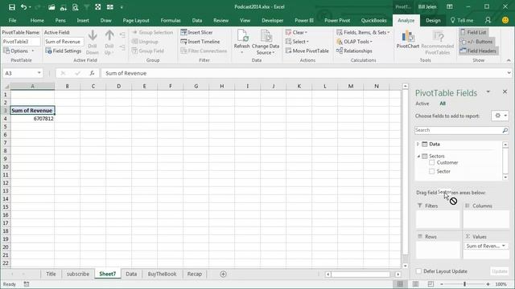Switch to the Design ribbon tab
This screenshot has width=515, height=289.
433,20
